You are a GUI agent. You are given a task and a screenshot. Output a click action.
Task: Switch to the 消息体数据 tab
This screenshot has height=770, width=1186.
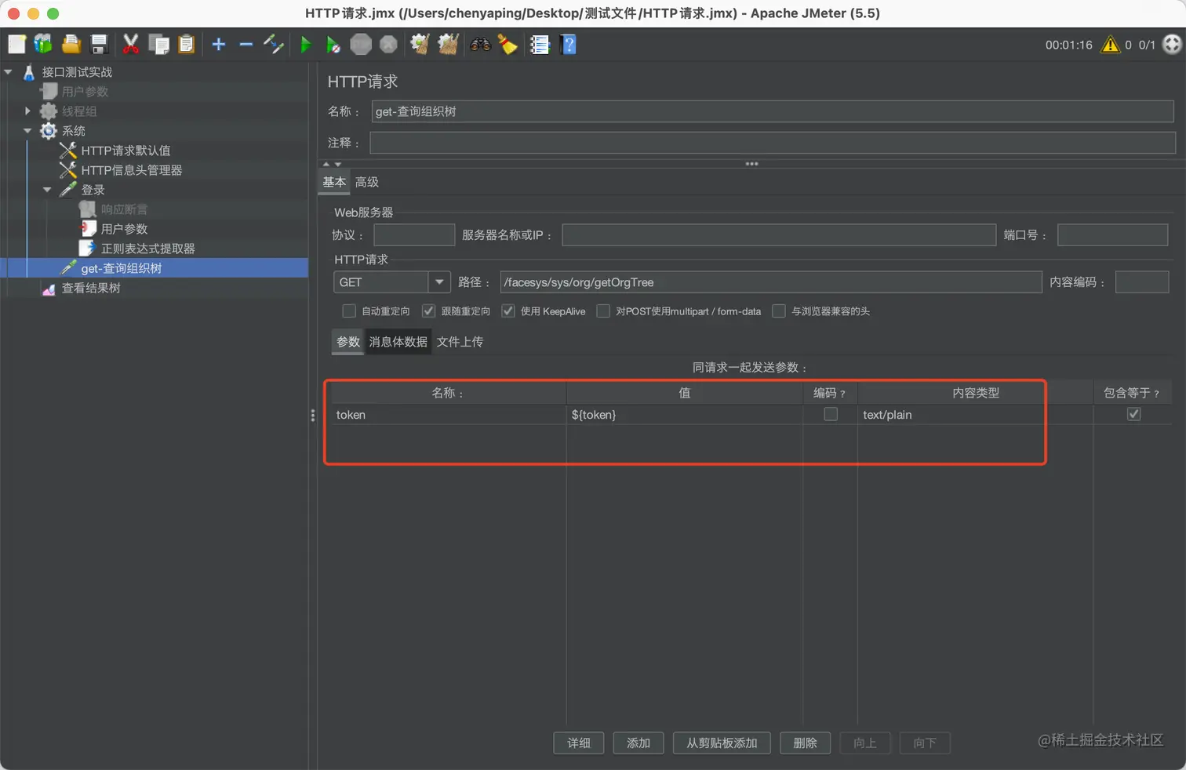pos(398,342)
